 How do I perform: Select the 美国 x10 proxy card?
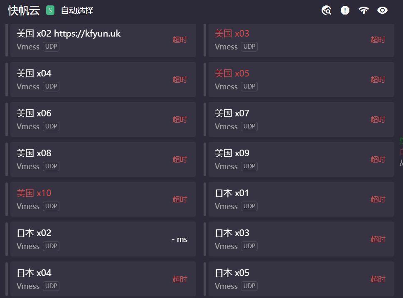tap(103, 199)
